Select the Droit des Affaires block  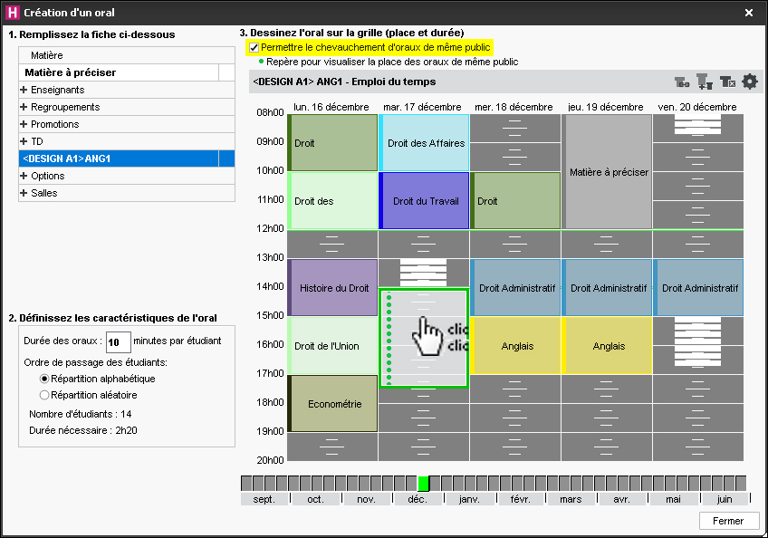pyautogui.click(x=424, y=142)
